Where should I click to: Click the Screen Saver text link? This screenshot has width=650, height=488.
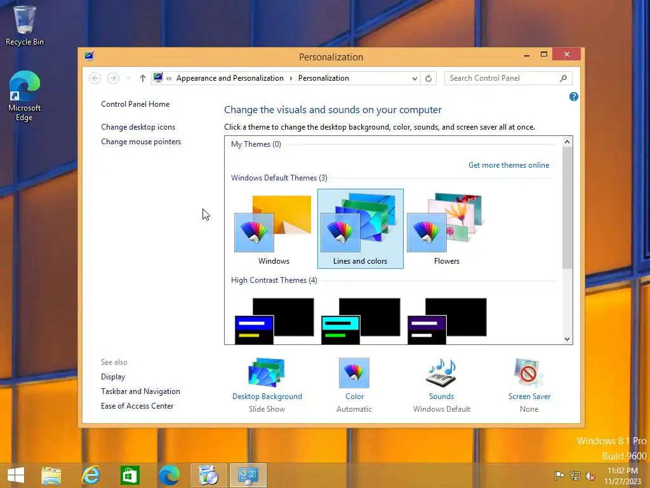tap(529, 396)
